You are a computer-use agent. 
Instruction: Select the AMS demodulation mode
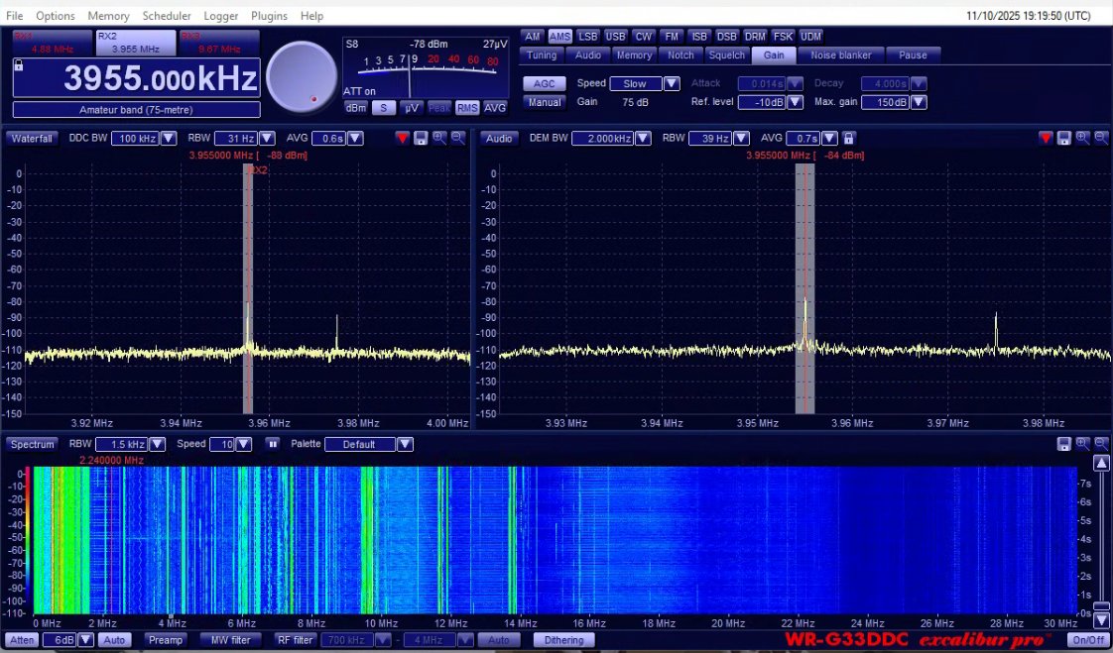tap(559, 36)
